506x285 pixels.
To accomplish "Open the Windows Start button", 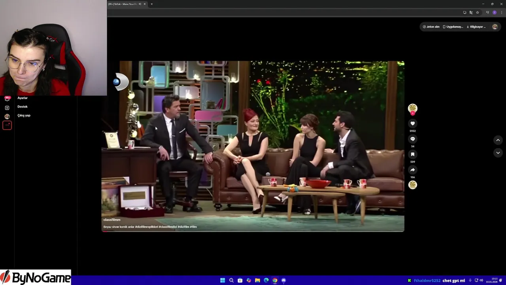I will 223,280.
